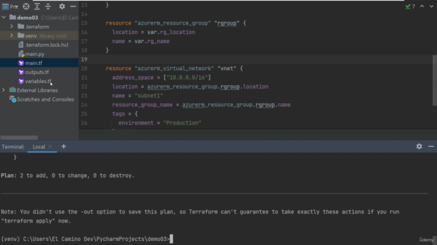The height and width of the screenshot is (245, 437).
Task: Click the demo03 project folder icon
Action: 12,17
